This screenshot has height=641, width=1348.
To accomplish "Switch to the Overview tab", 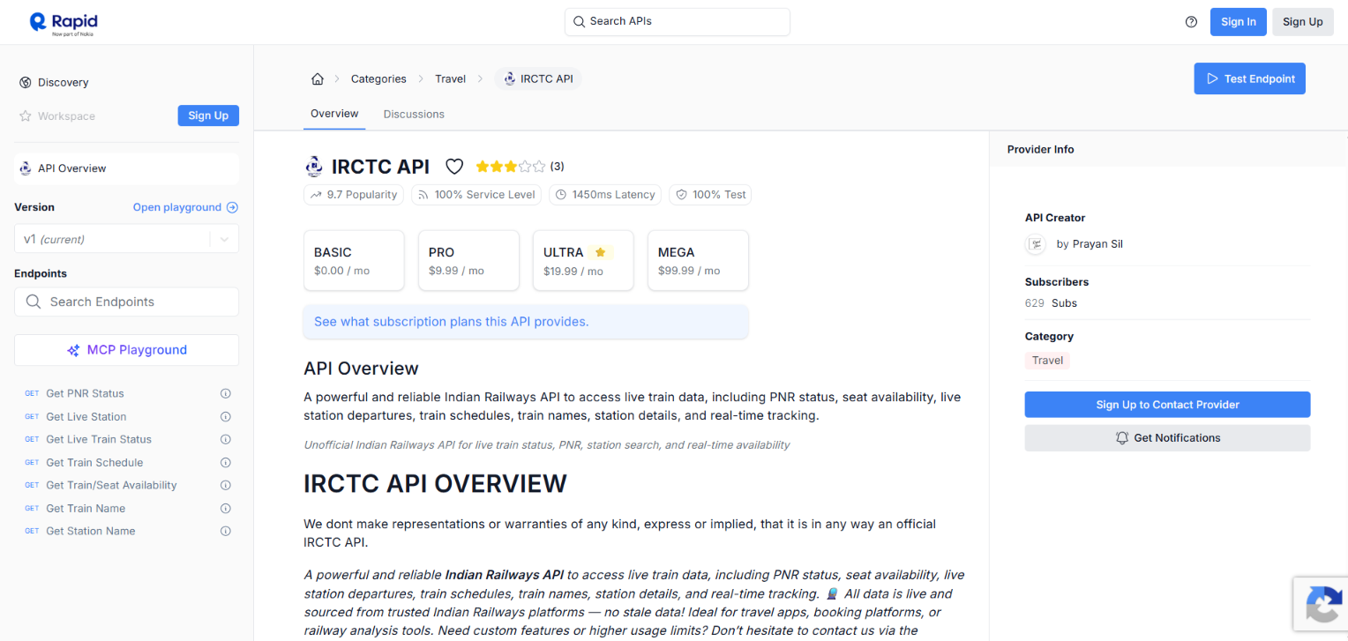I will [334, 114].
